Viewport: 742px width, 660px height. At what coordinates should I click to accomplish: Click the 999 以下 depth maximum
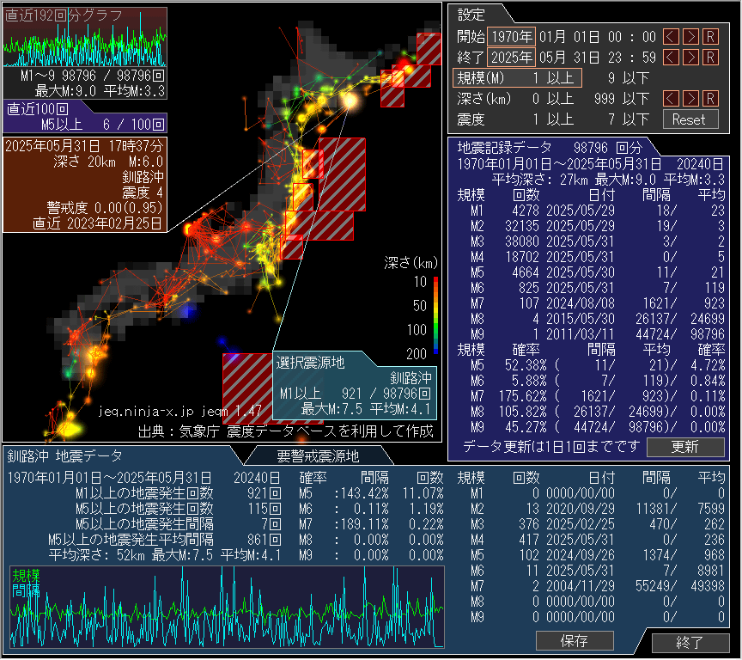621,99
